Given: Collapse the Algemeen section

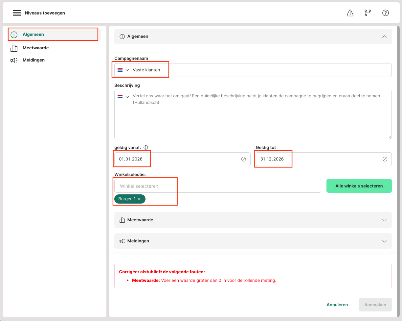Looking at the screenshot, I should click(384, 37).
